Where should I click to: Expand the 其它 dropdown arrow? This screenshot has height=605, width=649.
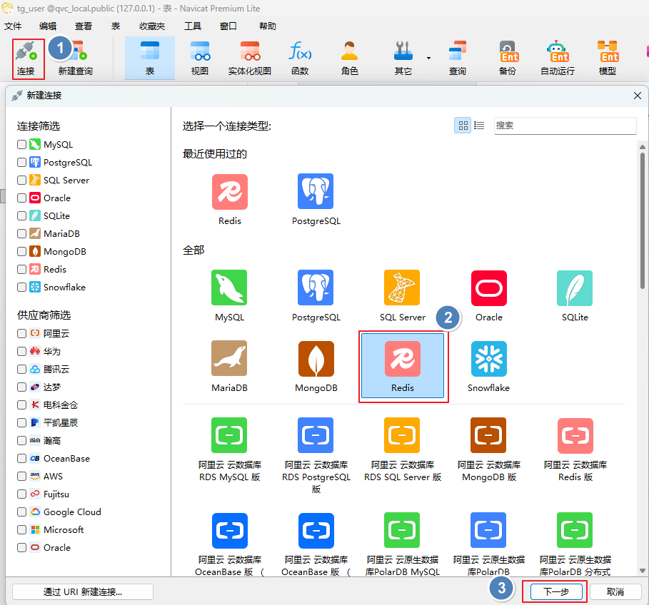click(428, 58)
